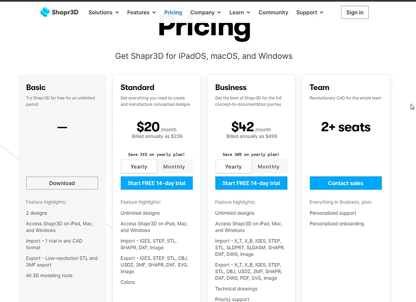Image resolution: width=416 pixels, height=302 pixels.
Task: Start FREE 14-day trial for Business
Action: pyautogui.click(x=251, y=183)
